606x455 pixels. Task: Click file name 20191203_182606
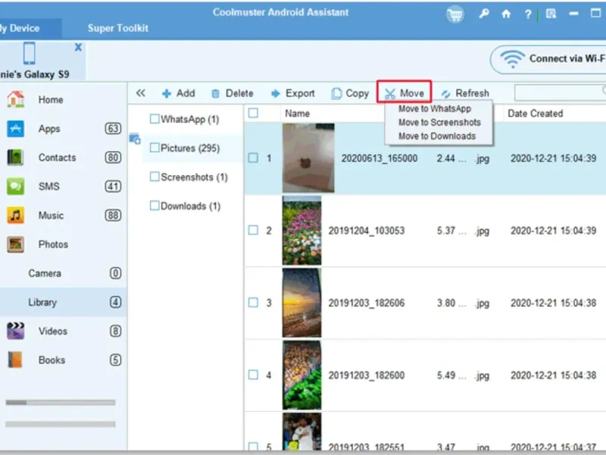(367, 303)
